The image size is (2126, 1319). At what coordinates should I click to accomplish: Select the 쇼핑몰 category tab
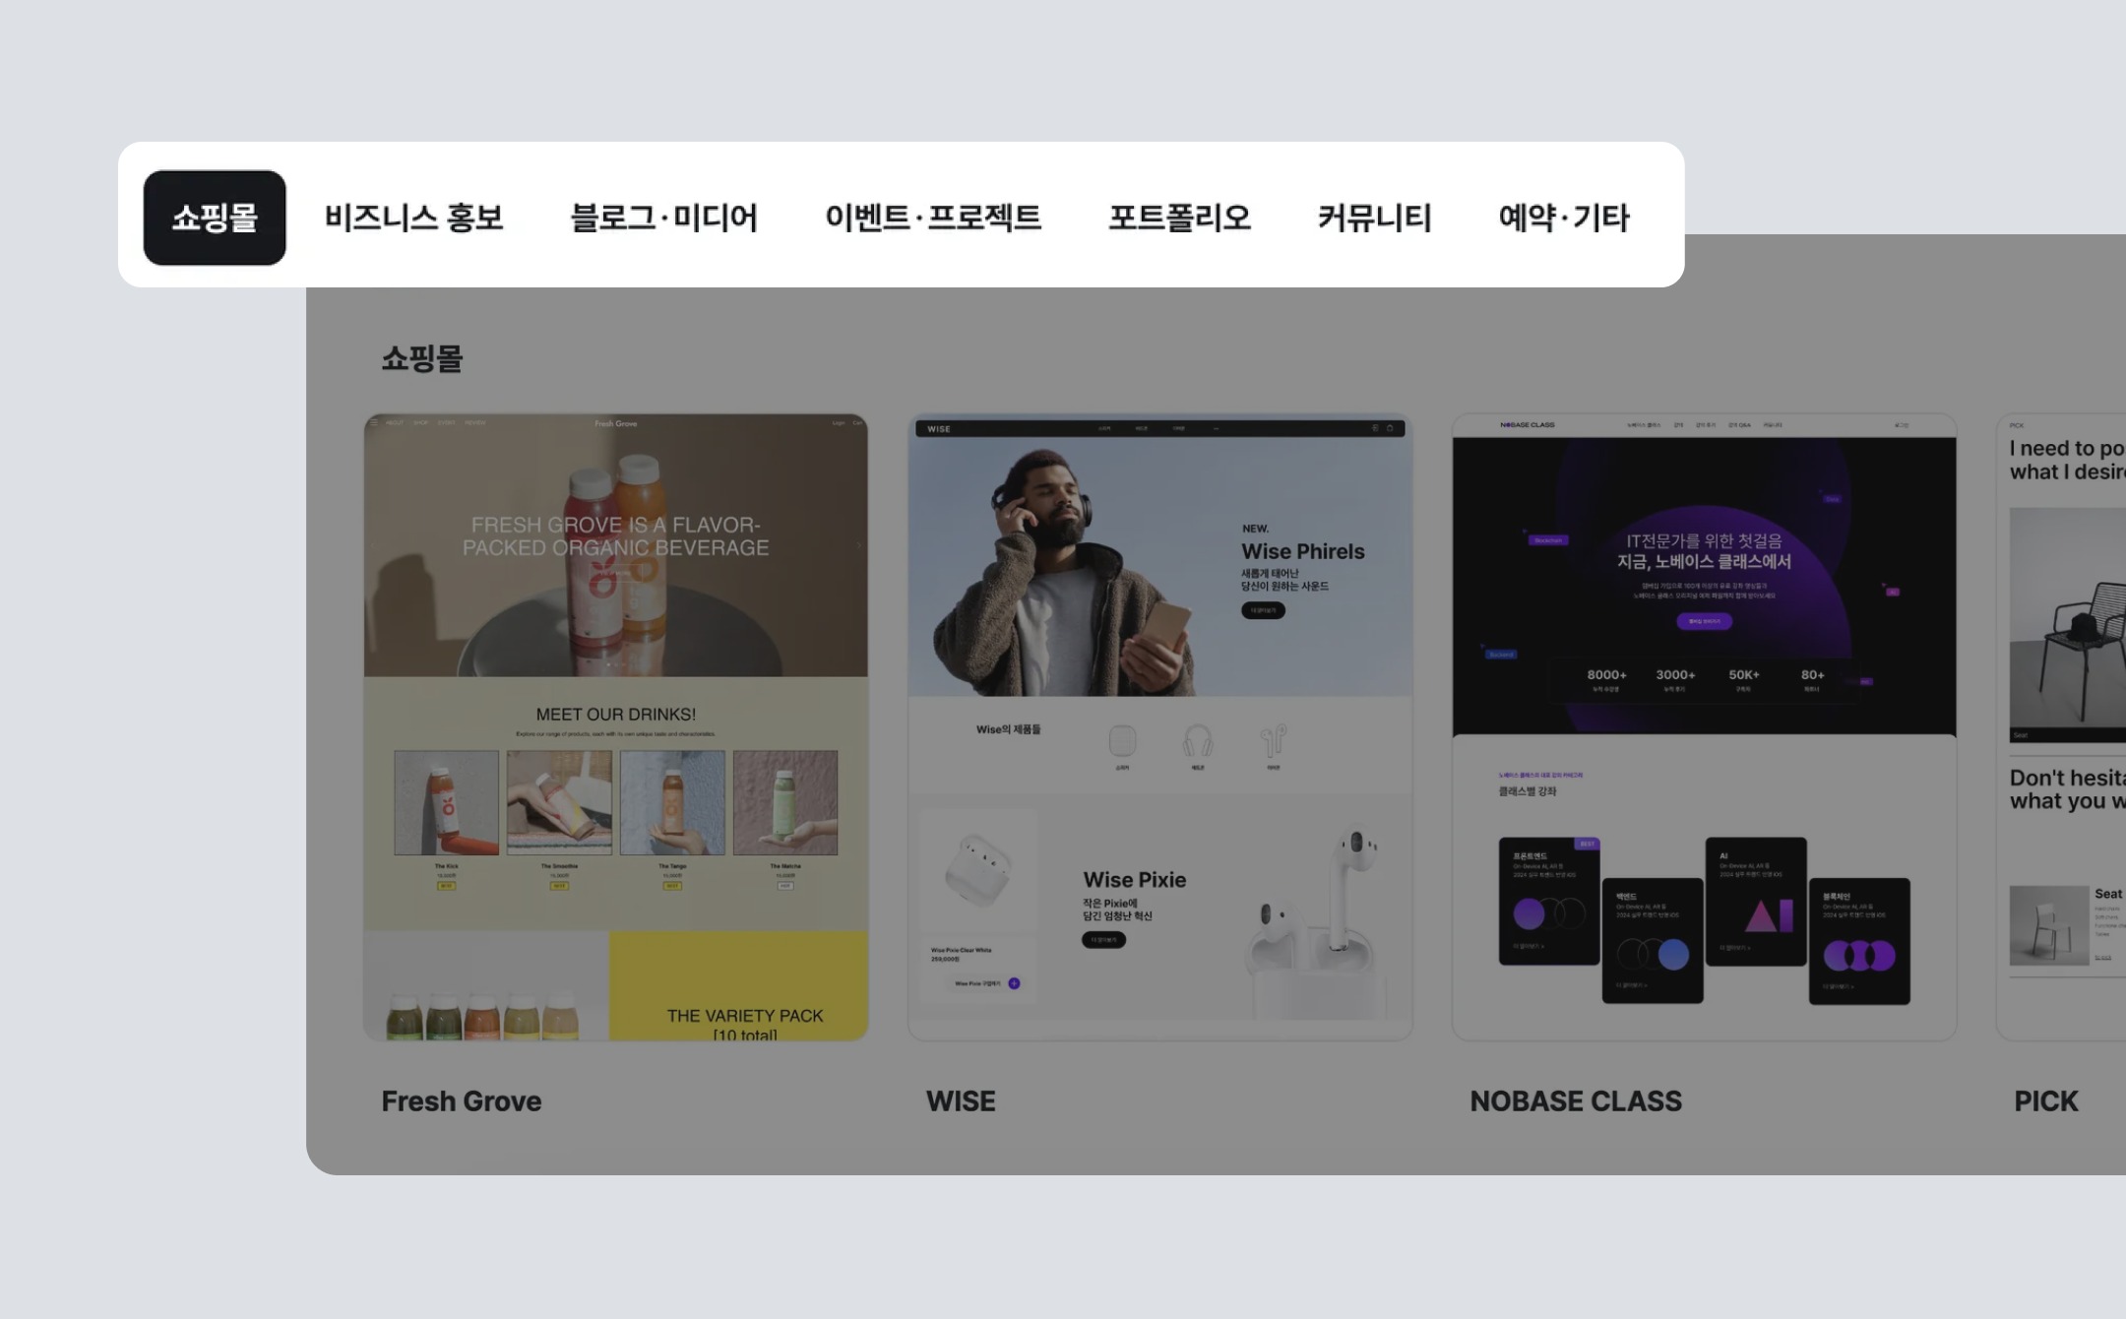coord(215,218)
